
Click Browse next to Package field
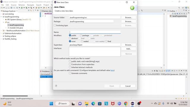129,21
